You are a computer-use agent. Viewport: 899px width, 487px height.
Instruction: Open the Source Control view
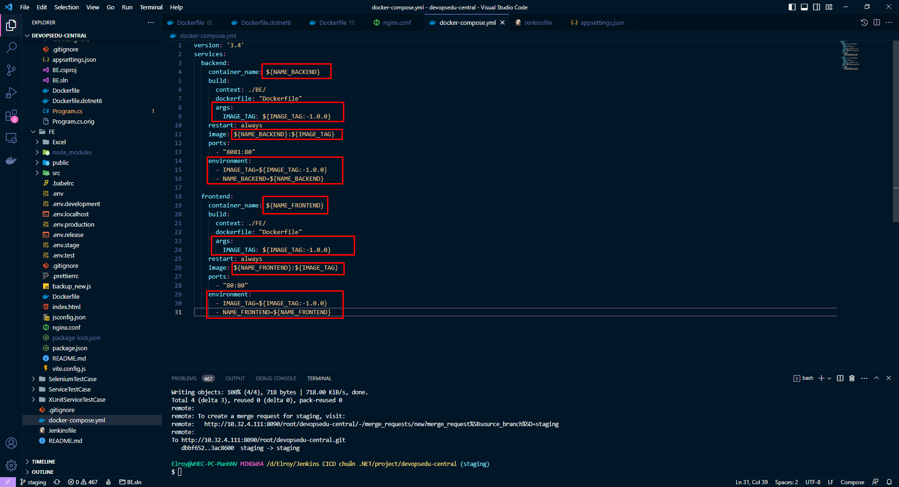point(11,70)
